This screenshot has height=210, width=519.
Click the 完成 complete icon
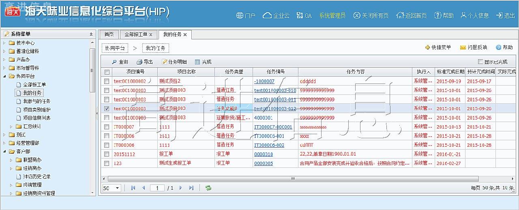click(x=197, y=62)
